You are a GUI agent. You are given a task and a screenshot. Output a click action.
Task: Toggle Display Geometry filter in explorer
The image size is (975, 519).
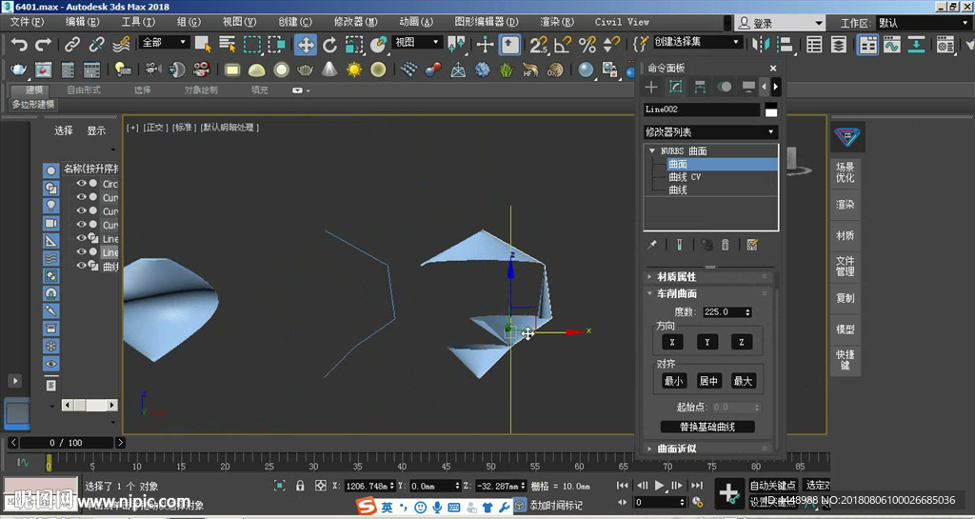(x=51, y=170)
